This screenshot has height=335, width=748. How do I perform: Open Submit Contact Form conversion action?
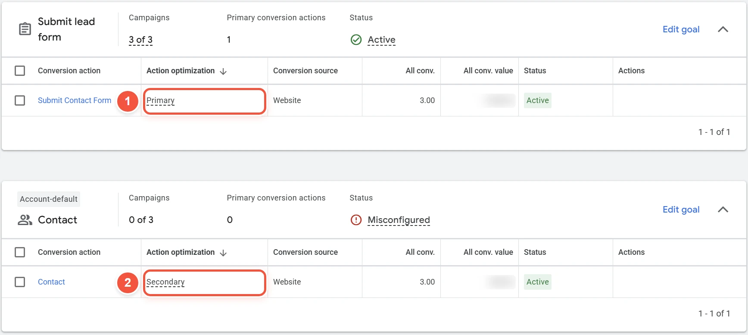coord(75,100)
